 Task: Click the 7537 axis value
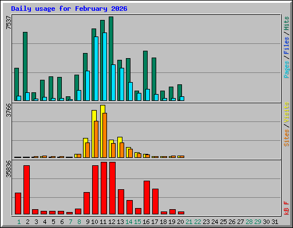(9, 23)
